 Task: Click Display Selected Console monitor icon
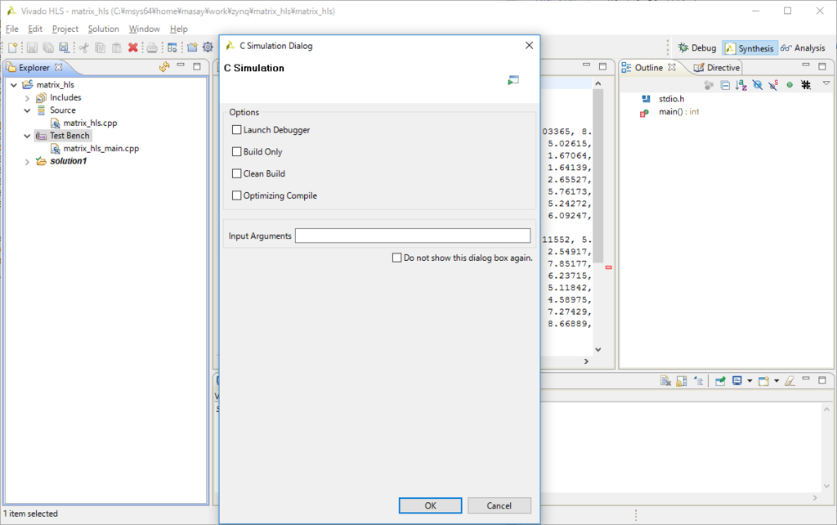coord(737,381)
